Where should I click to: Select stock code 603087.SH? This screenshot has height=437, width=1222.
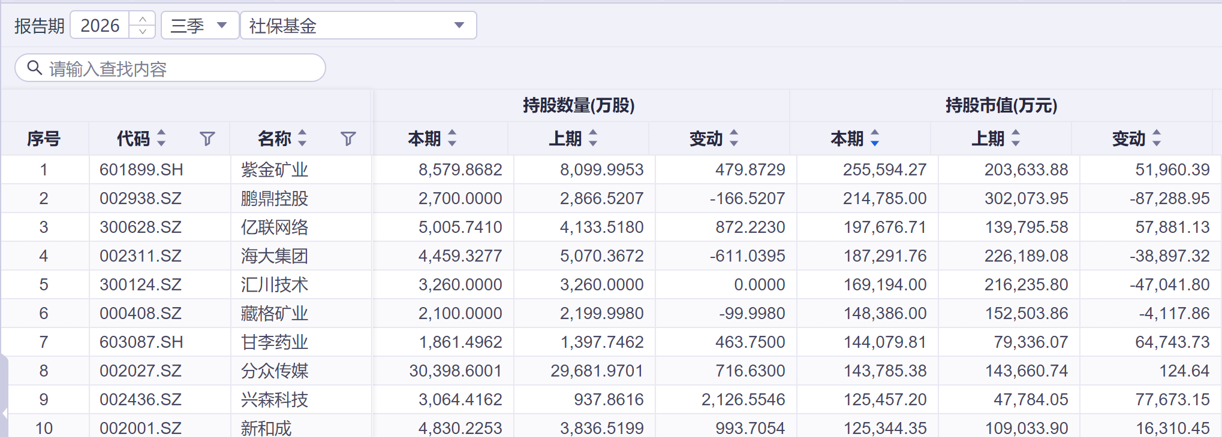[142, 342]
